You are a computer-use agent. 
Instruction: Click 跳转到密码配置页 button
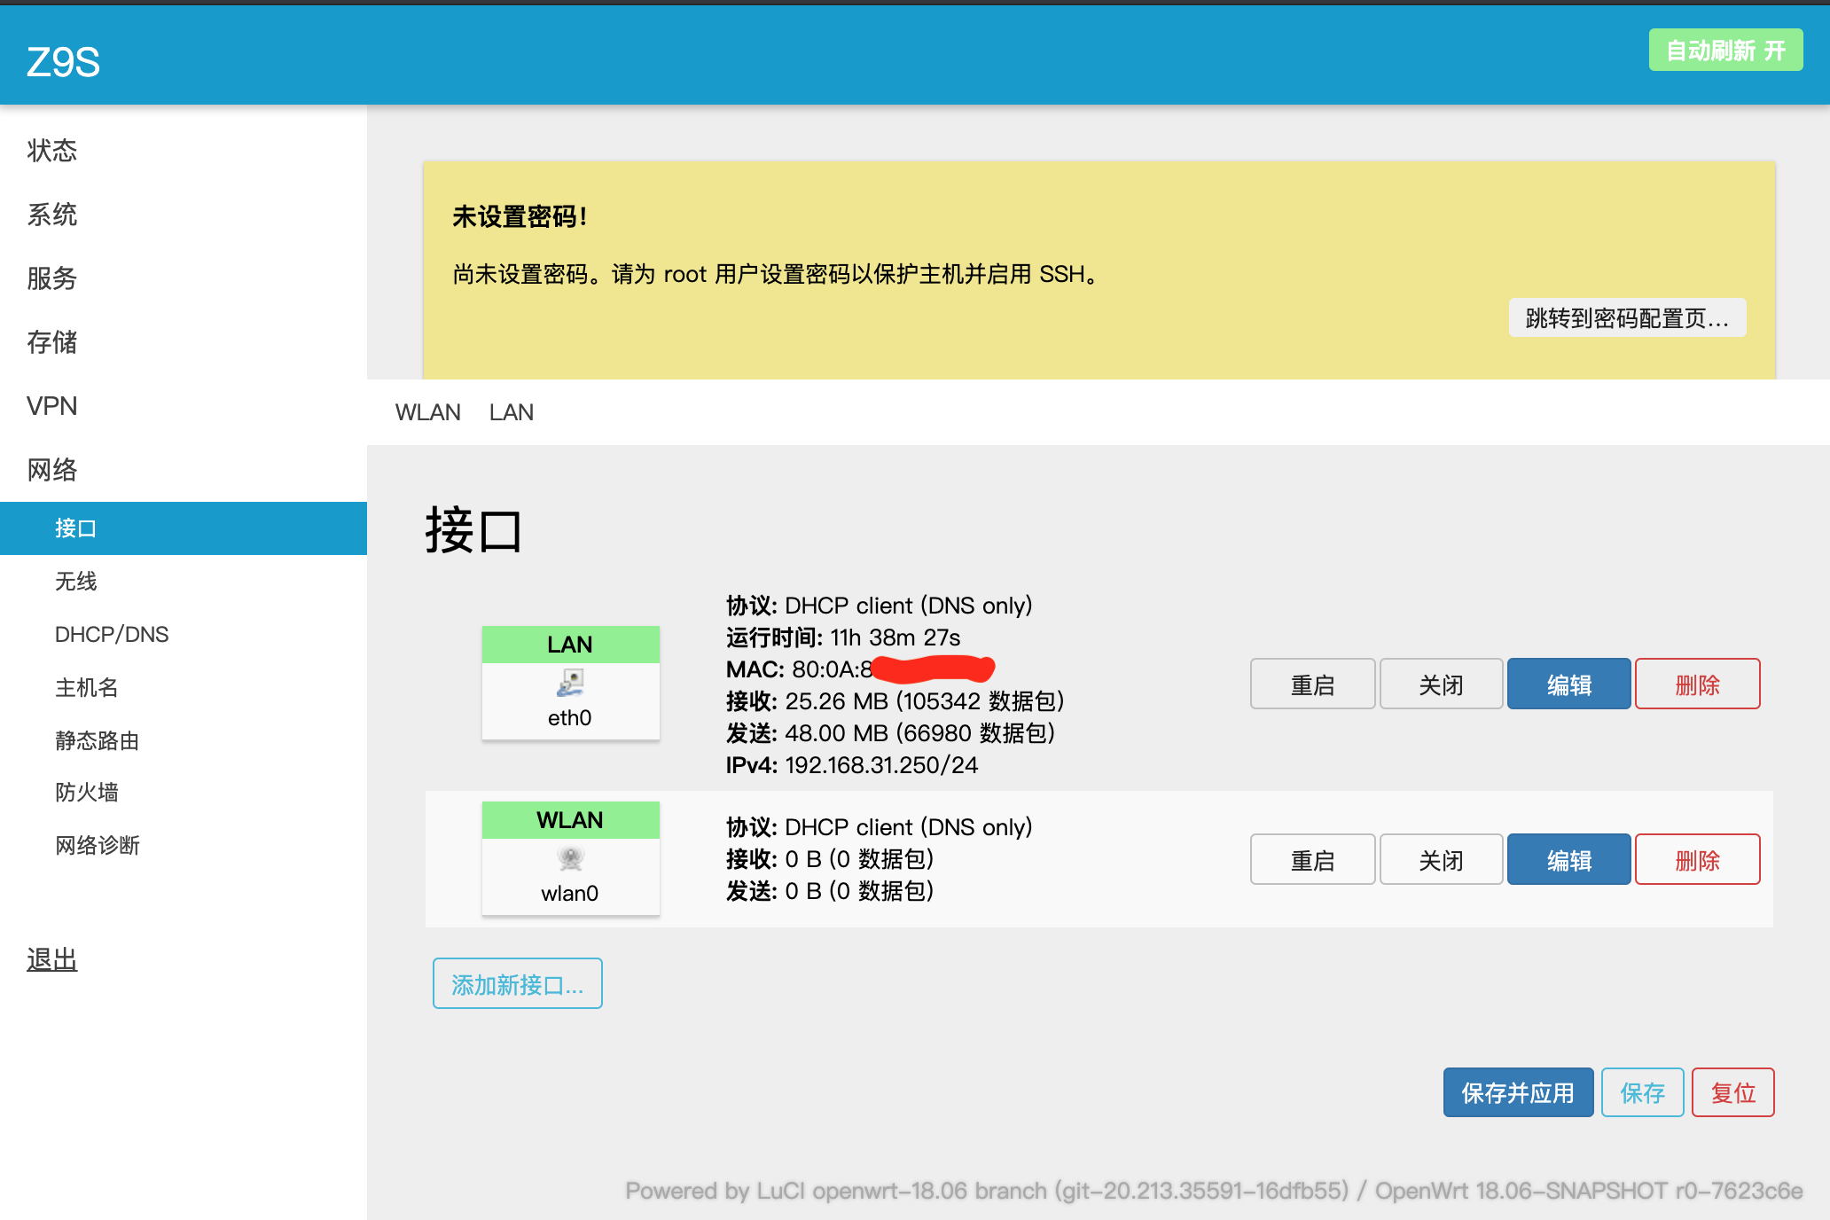(1627, 318)
